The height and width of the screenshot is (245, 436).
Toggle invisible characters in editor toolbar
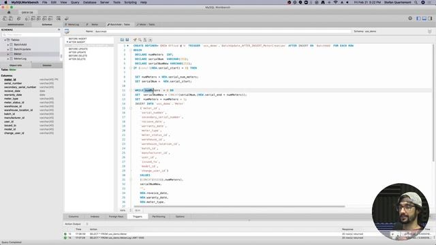[x=145, y=39]
